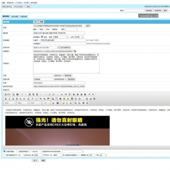Click the submit button at the bottom
170x170 pixels.
[x=35, y=161]
